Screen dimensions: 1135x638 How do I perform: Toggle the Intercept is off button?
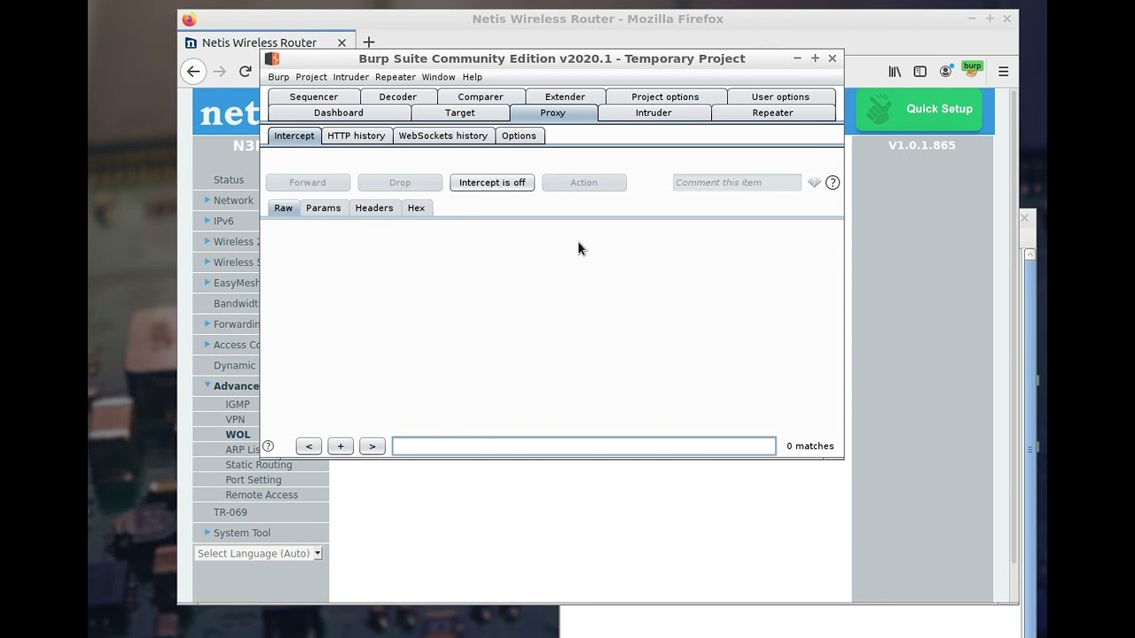pyautogui.click(x=492, y=183)
